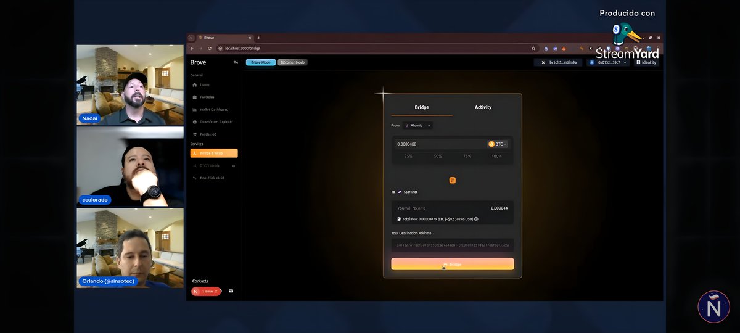The height and width of the screenshot is (333, 740).
Task: Click Nadai's video thumbnail
Action: click(130, 85)
